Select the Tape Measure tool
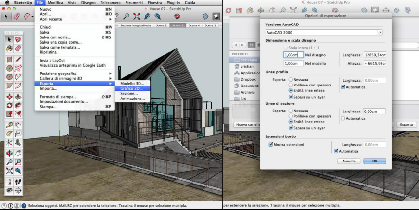Viewport: 419px width, 210px height. (9, 125)
